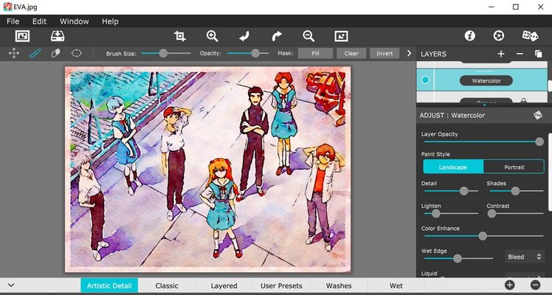
Task: Select the eraser tool
Action: pyautogui.click(x=55, y=53)
